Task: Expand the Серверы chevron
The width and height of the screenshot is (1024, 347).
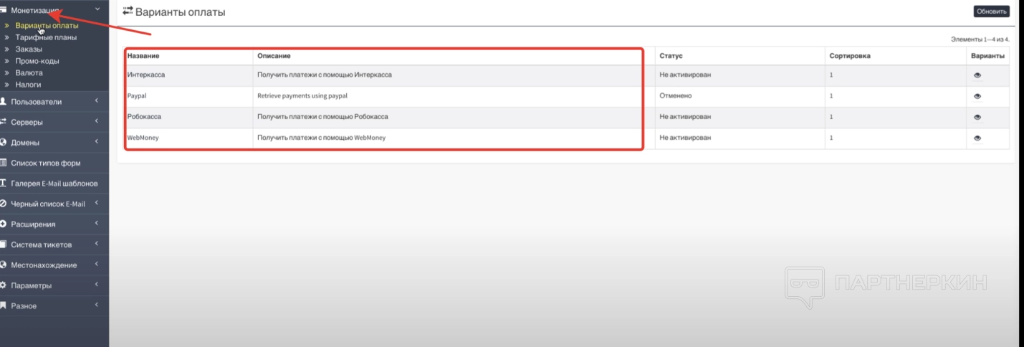Action: pos(97,121)
